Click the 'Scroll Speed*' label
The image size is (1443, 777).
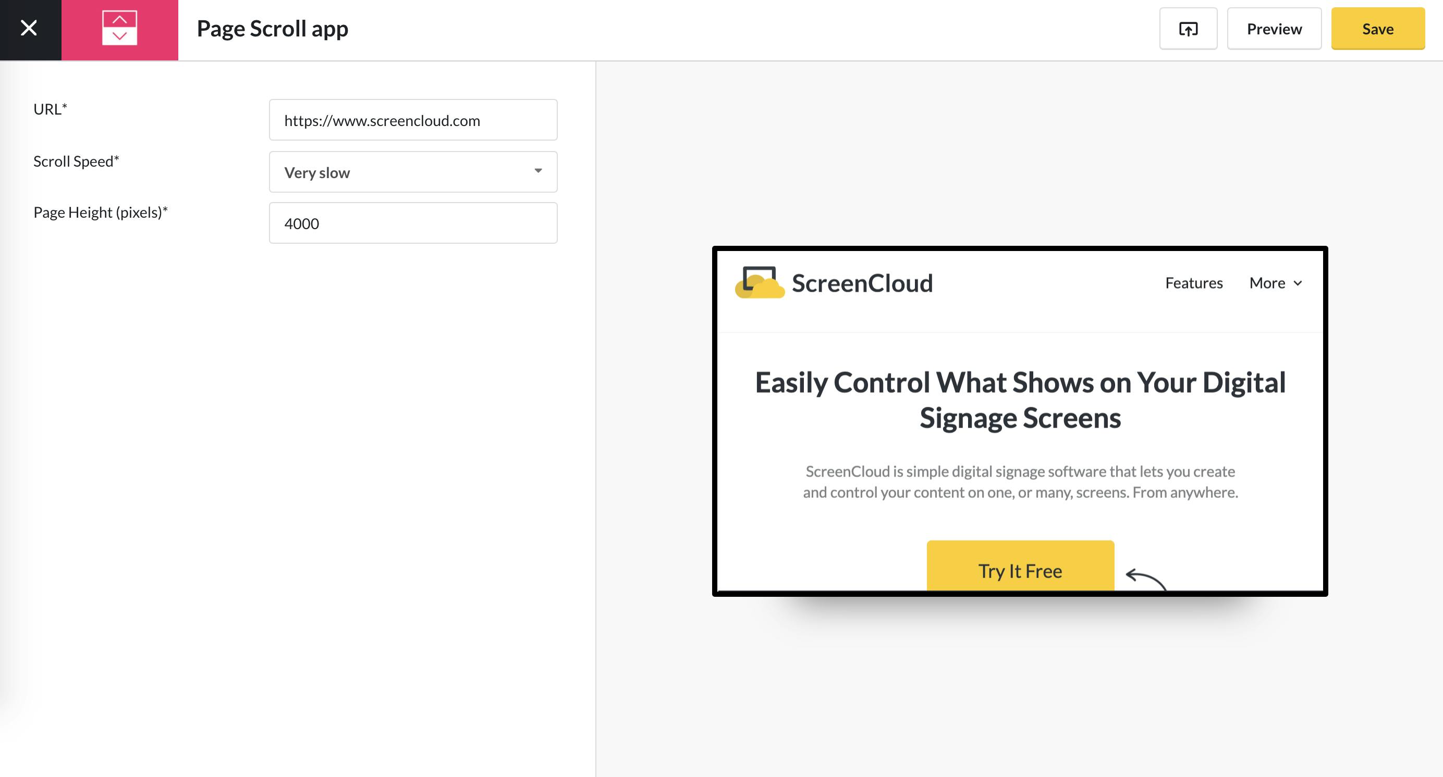tap(76, 161)
